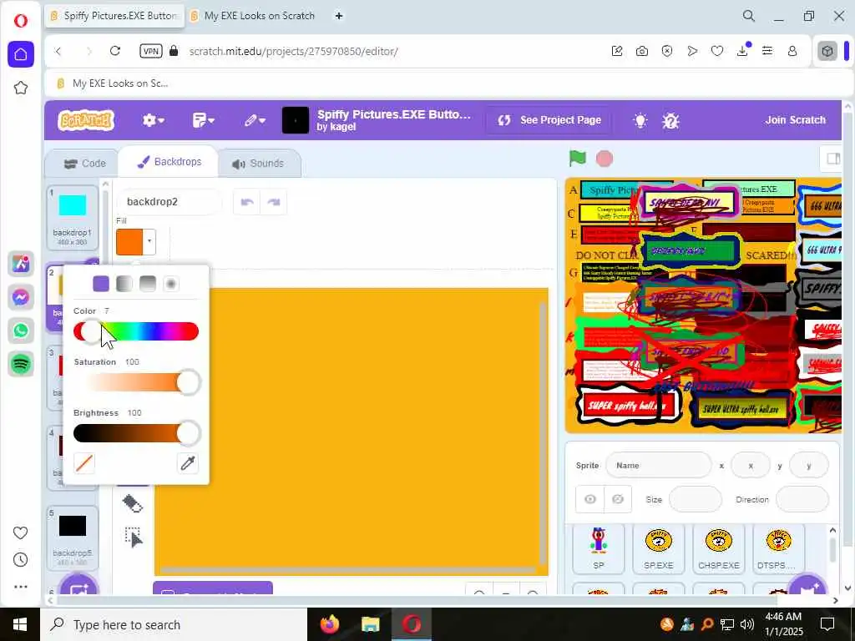Open File Explorer from taskbar

tap(371, 624)
